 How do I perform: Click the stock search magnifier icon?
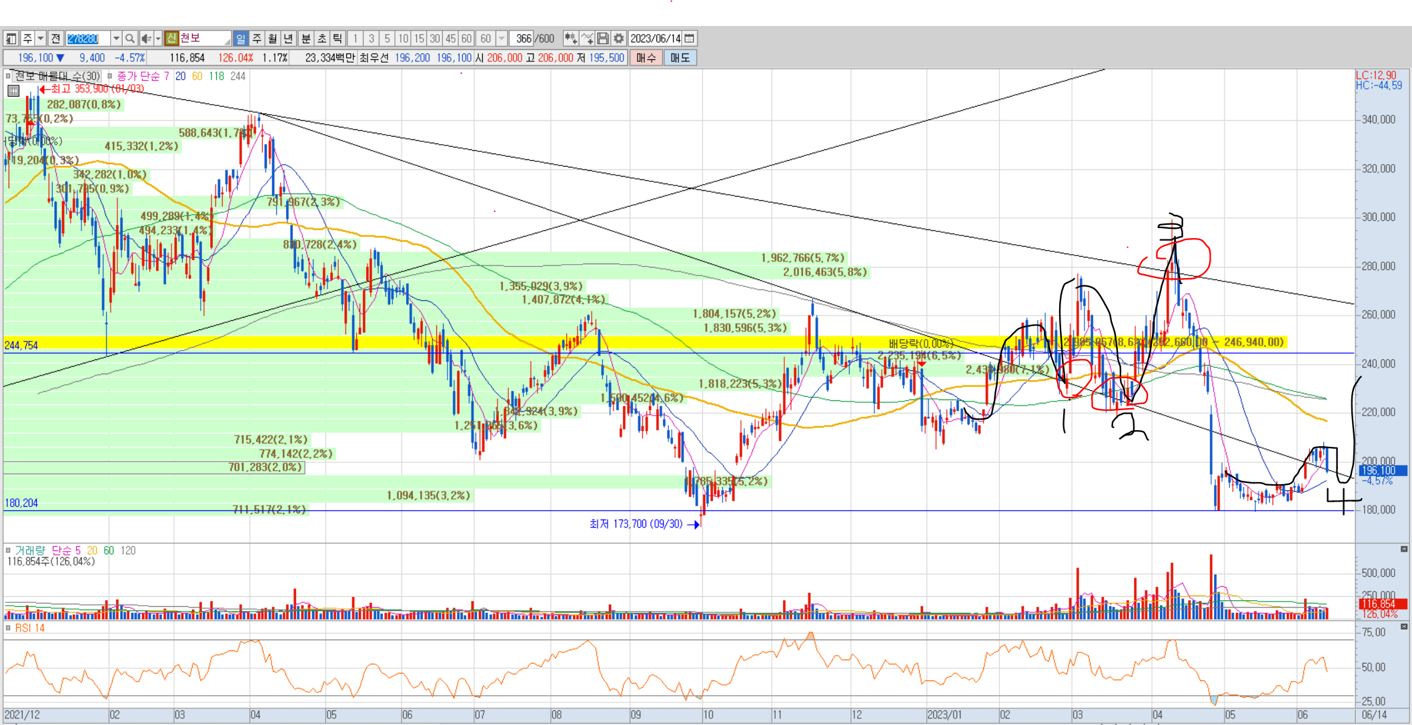coord(131,39)
